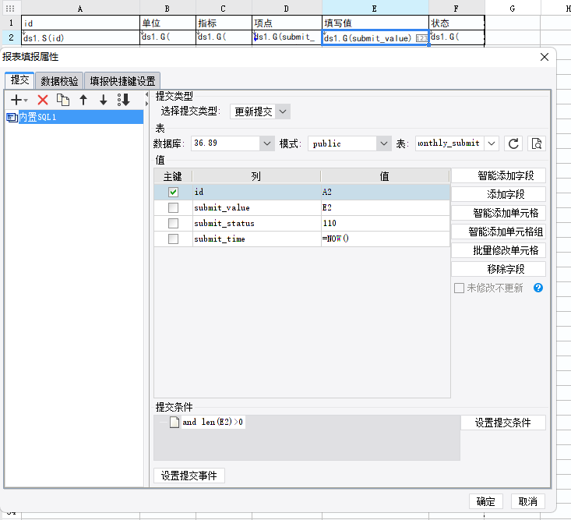This screenshot has height=520, width=571.
Task: Open help for 未修改不更新 option
Action: [x=538, y=288]
